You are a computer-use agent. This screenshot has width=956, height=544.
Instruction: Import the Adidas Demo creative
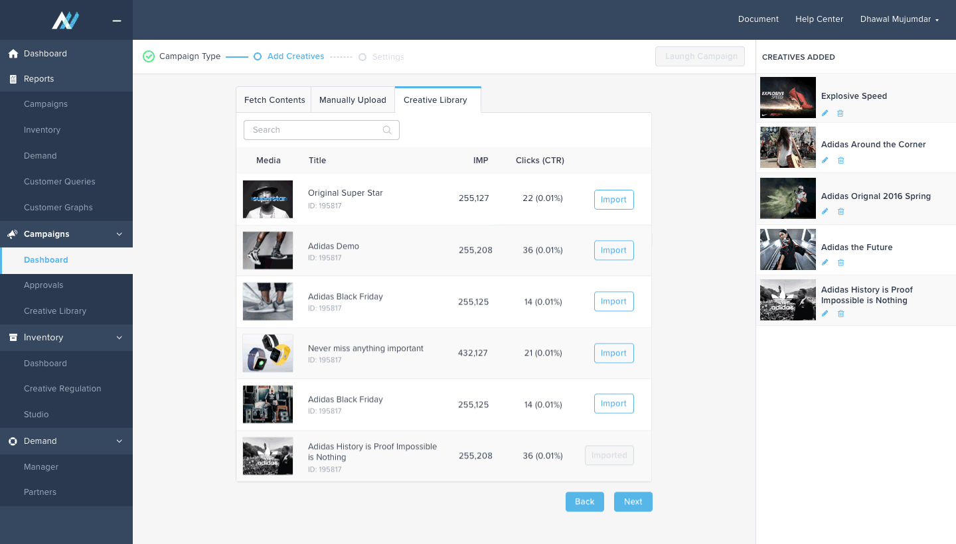614,251
